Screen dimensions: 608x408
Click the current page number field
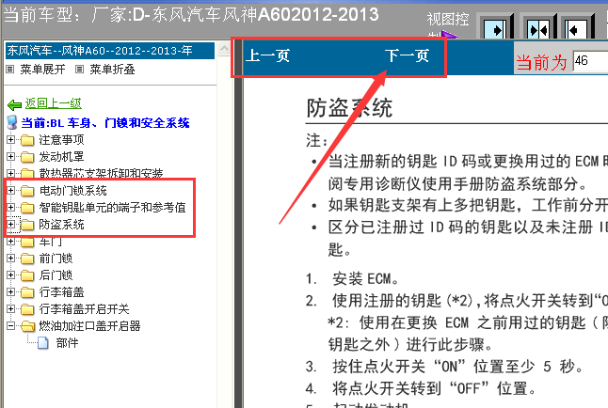(590, 61)
